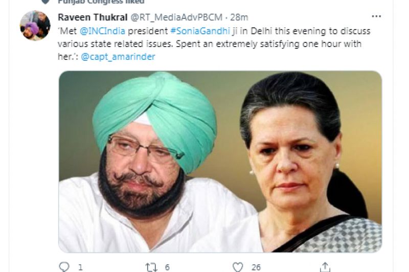Screen dimensions: 409x272
Task: Click the @RT_MediaAdvPBCM handle
Action: (176, 17)
